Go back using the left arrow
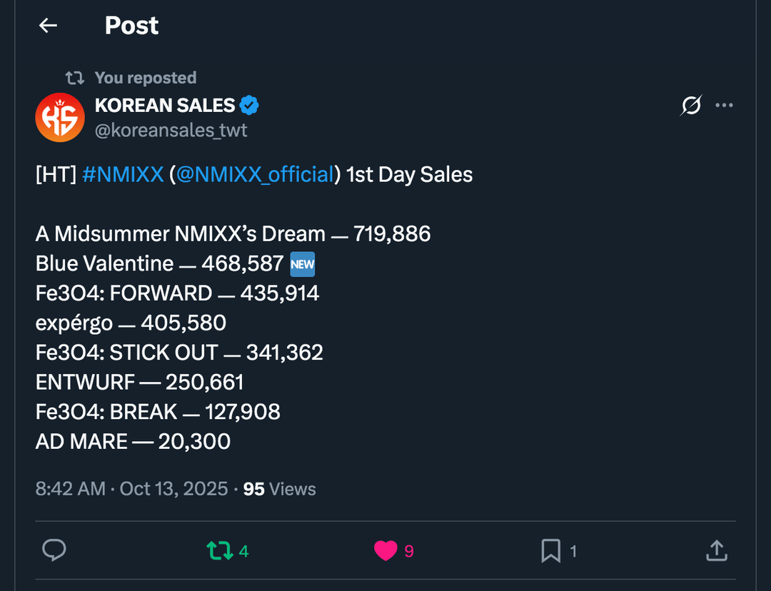Viewport: 771px width, 591px height. [48, 26]
